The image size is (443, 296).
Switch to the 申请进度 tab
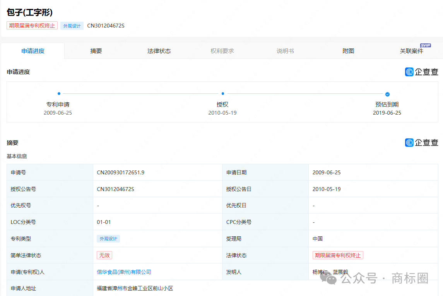tap(33, 51)
